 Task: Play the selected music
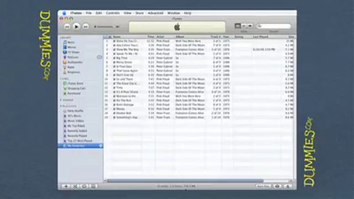(x=76, y=27)
